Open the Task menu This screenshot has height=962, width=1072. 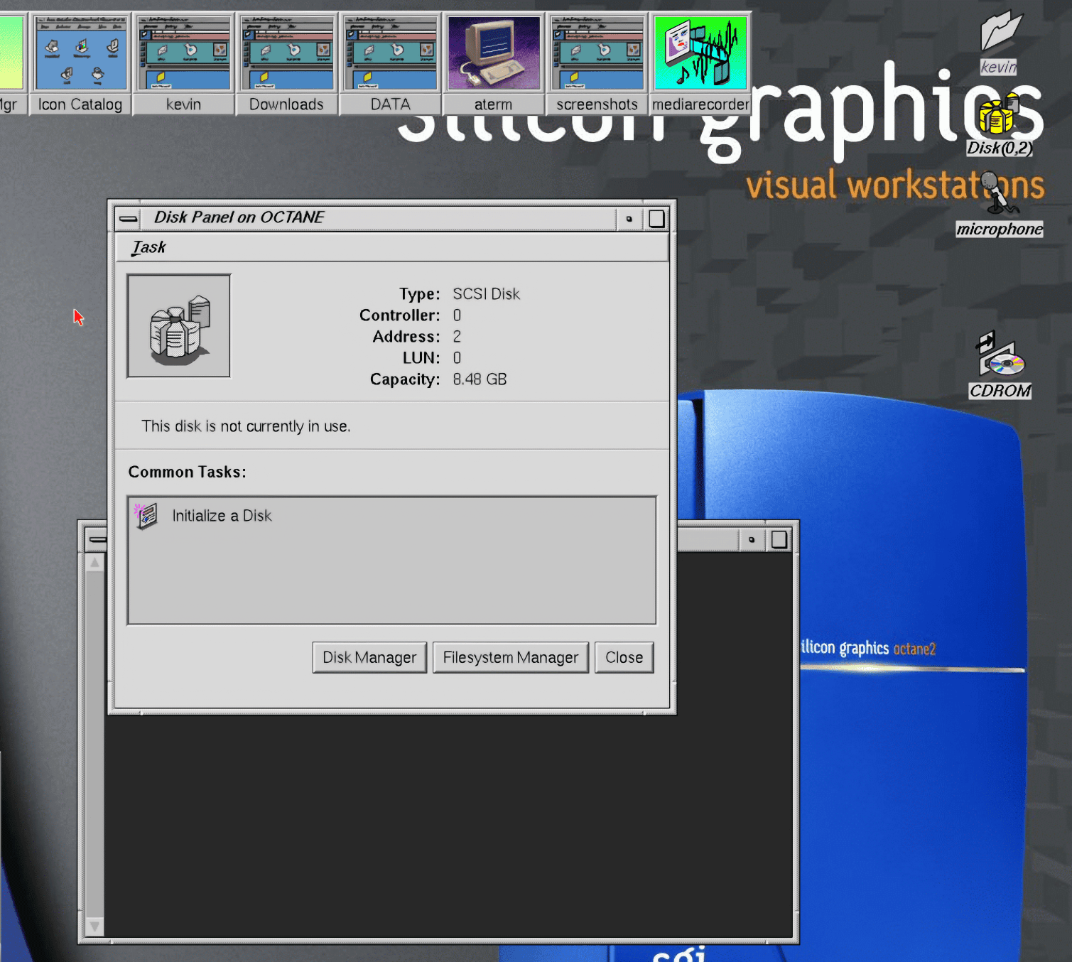148,247
